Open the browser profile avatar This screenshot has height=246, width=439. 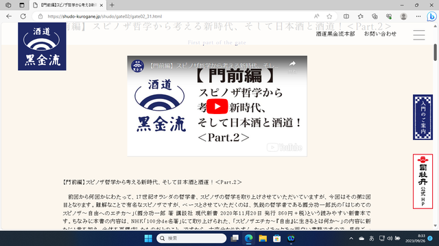click(403, 16)
